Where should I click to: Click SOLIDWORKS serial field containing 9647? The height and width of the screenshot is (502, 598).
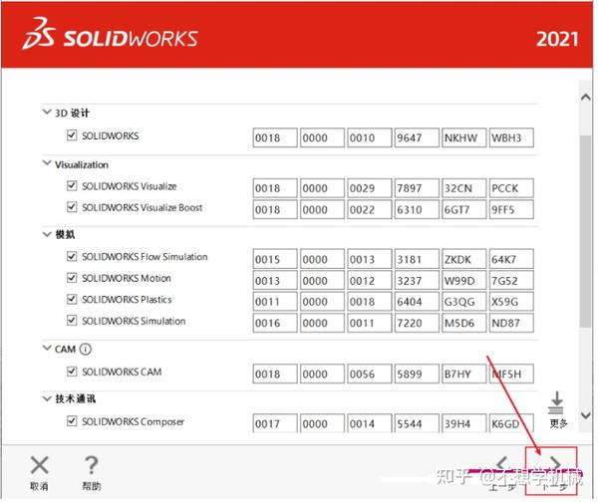click(x=417, y=137)
